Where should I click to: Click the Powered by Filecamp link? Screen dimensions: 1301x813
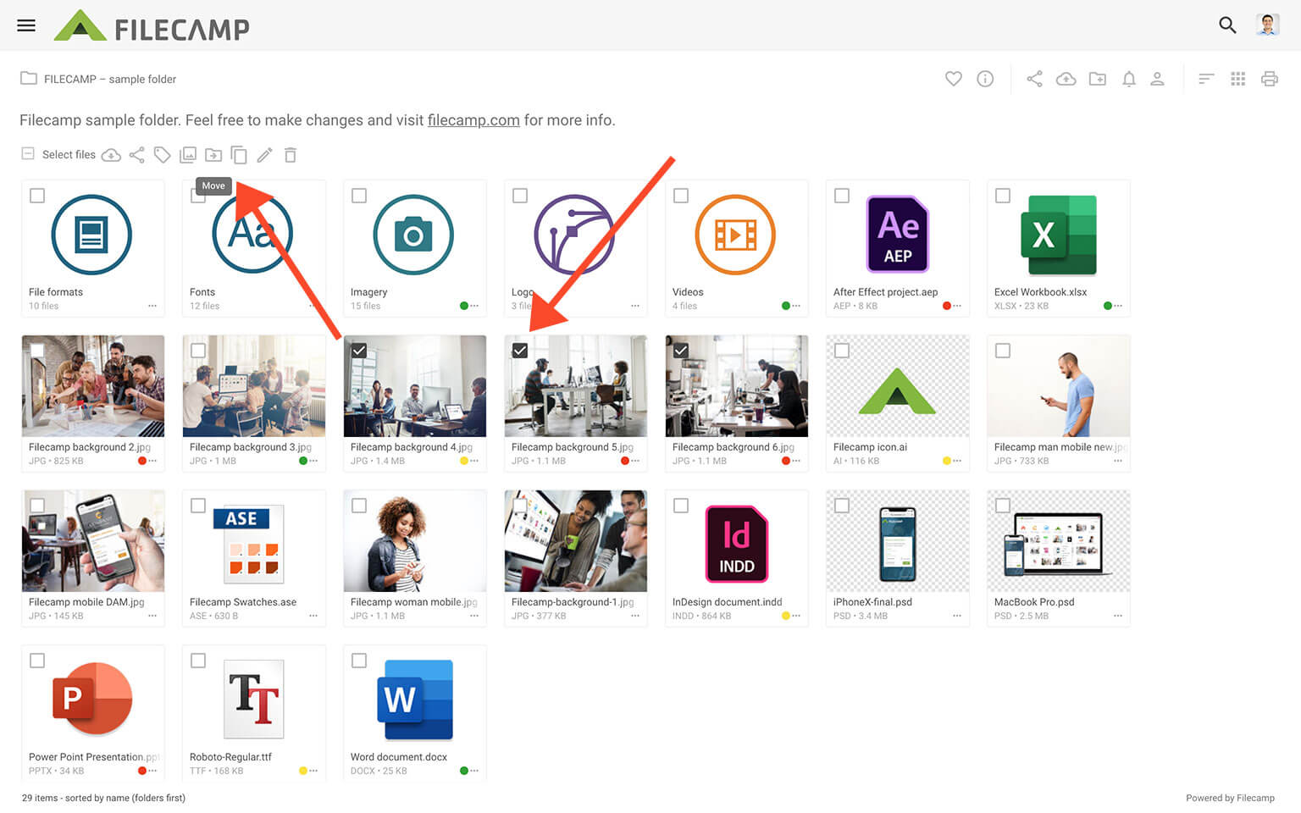click(x=1230, y=798)
